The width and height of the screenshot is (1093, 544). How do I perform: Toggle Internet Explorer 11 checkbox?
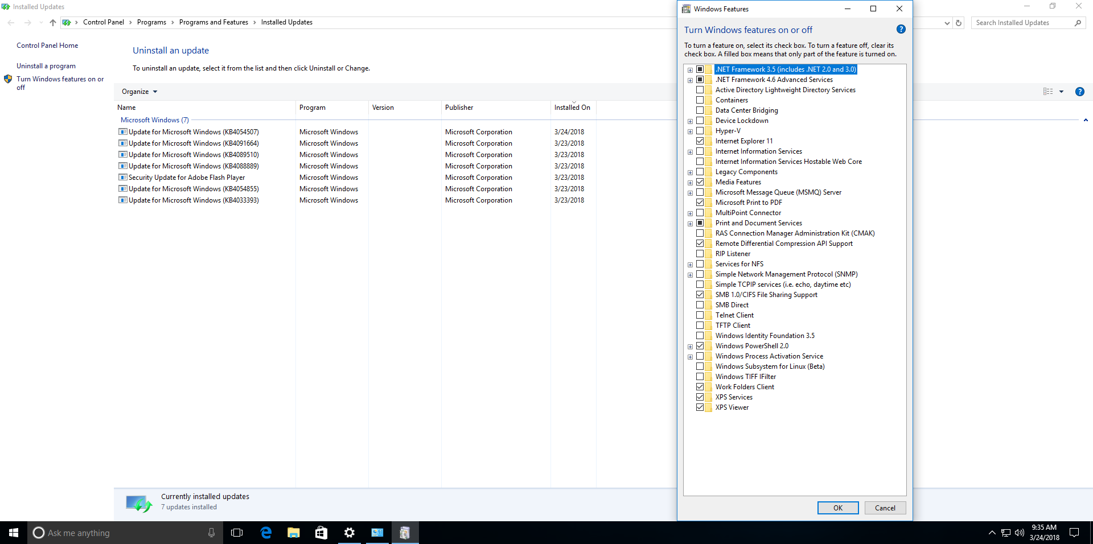pyautogui.click(x=700, y=141)
